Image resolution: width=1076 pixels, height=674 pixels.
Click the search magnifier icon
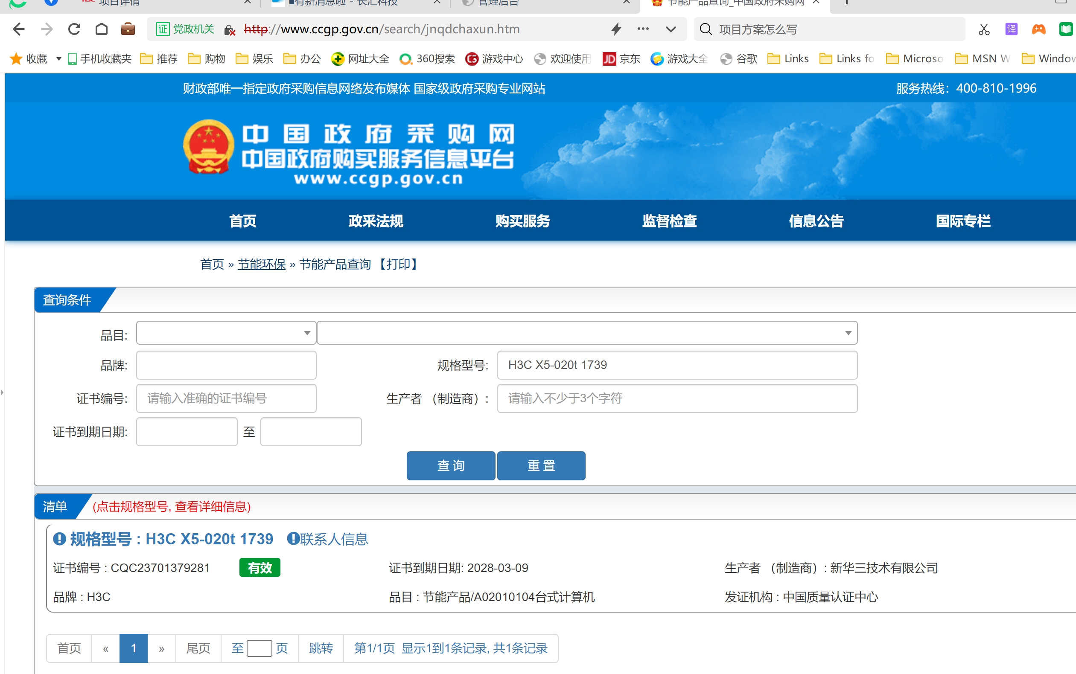(706, 29)
